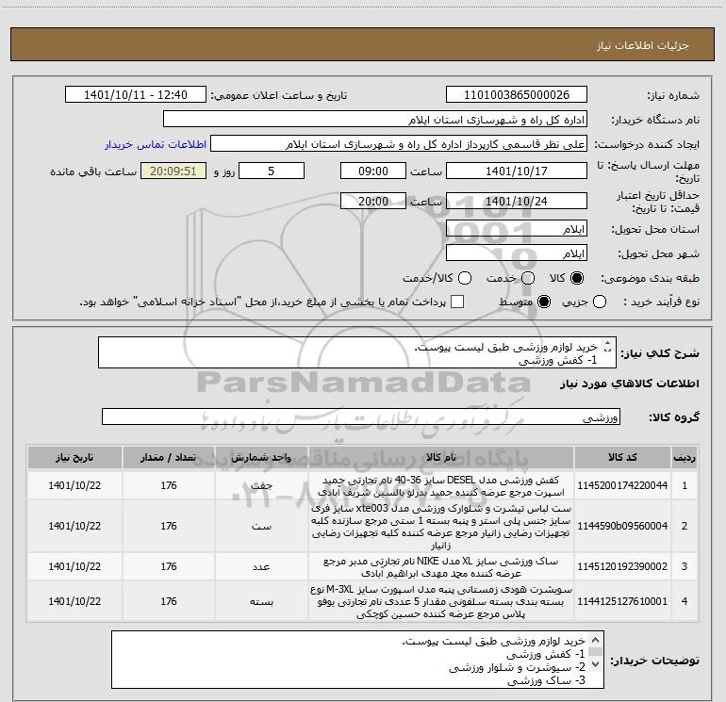Click the واحد شمارش column header

click(261, 458)
